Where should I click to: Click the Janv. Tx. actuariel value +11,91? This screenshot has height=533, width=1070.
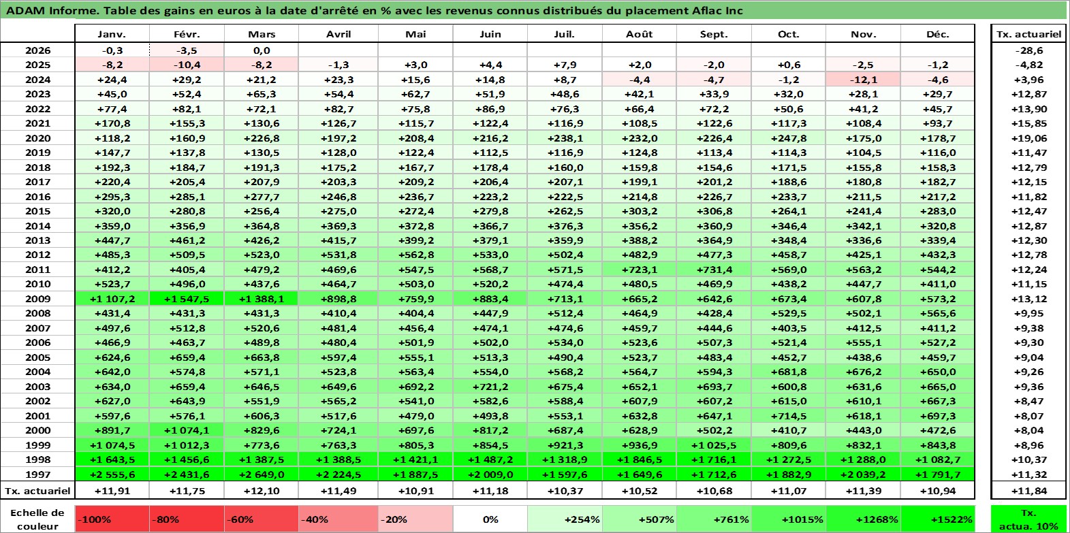(112, 491)
